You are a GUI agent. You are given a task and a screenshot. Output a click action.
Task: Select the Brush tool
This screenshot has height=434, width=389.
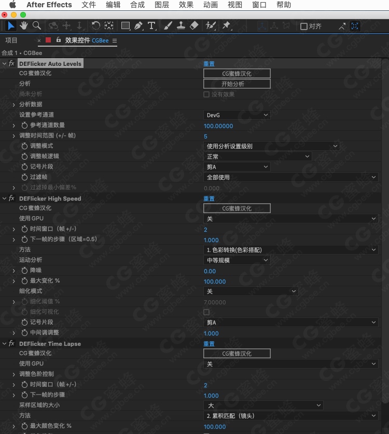pos(168,26)
